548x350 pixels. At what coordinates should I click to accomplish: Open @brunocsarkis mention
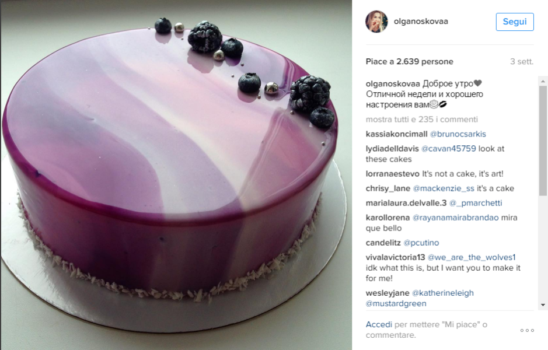(458, 134)
